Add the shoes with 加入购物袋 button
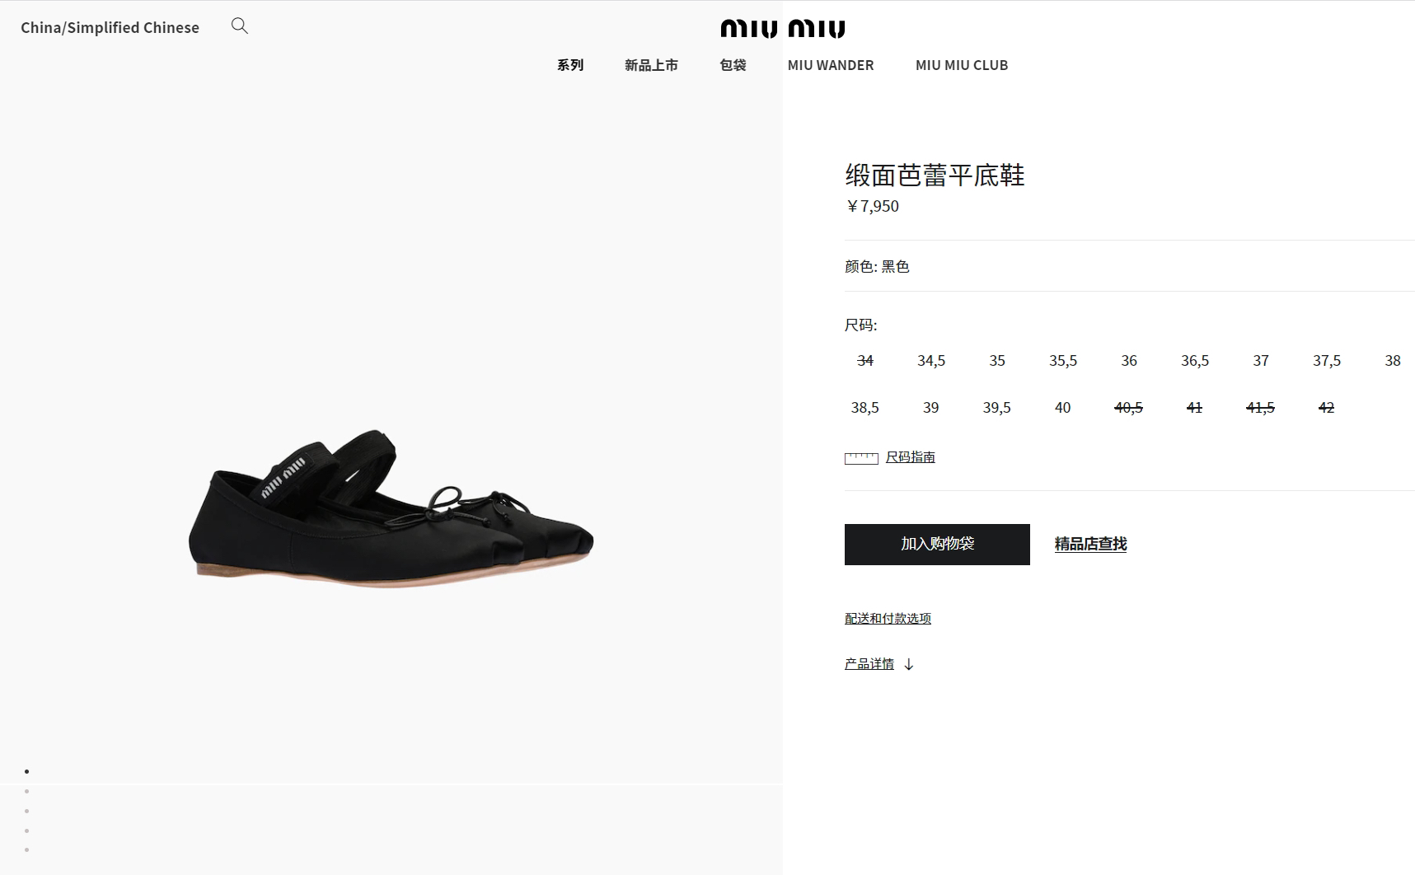Viewport: 1415px width, 875px height. [937, 545]
